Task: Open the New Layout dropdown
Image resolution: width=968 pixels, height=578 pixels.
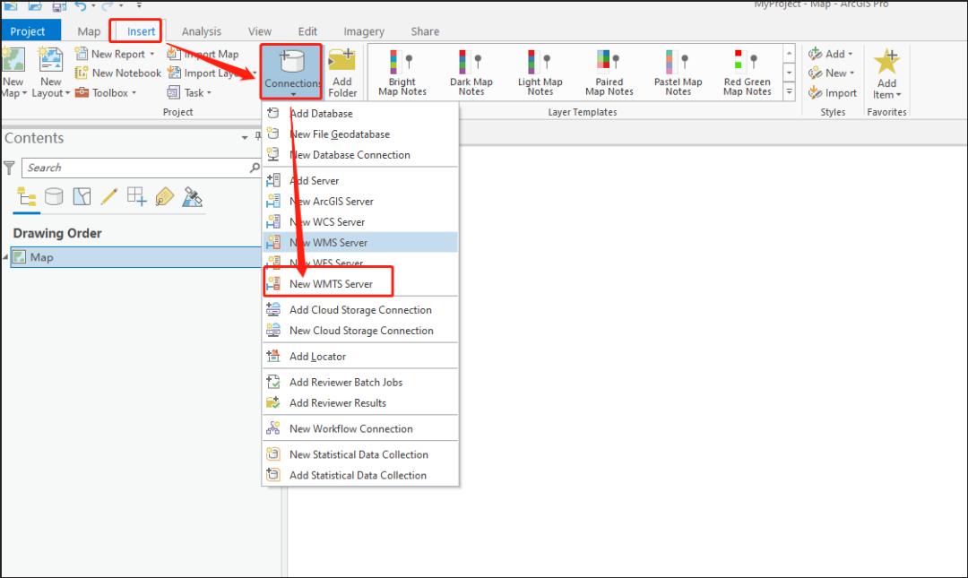Action: (51, 93)
